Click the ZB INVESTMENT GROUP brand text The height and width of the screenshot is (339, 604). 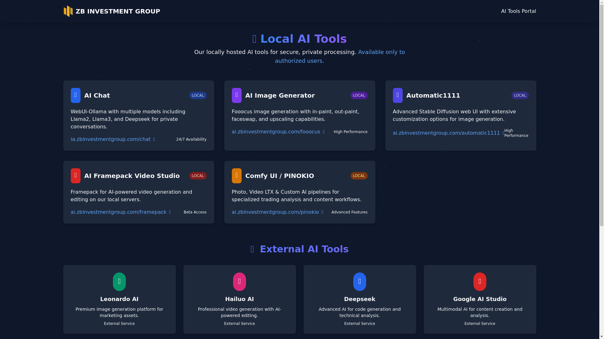118,11
